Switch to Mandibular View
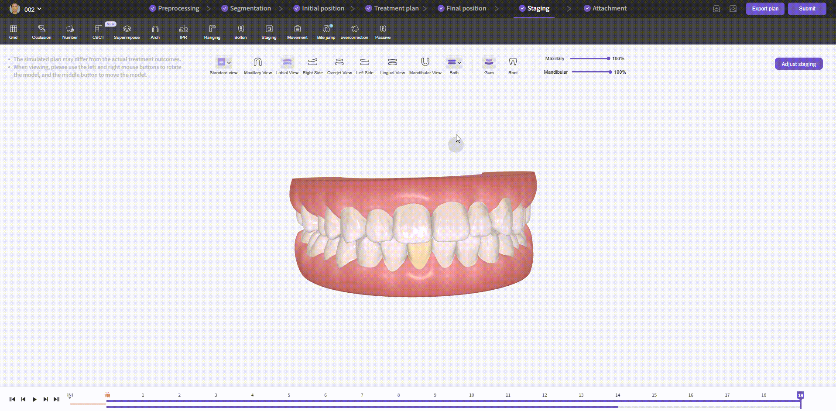Screen dimensions: 836x411 point(425,66)
